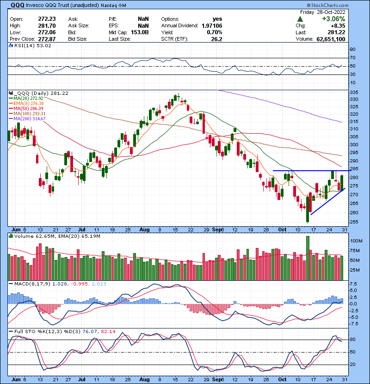Click the Low value 272.06
The width and height of the screenshot is (370, 384).
[x=47, y=32]
